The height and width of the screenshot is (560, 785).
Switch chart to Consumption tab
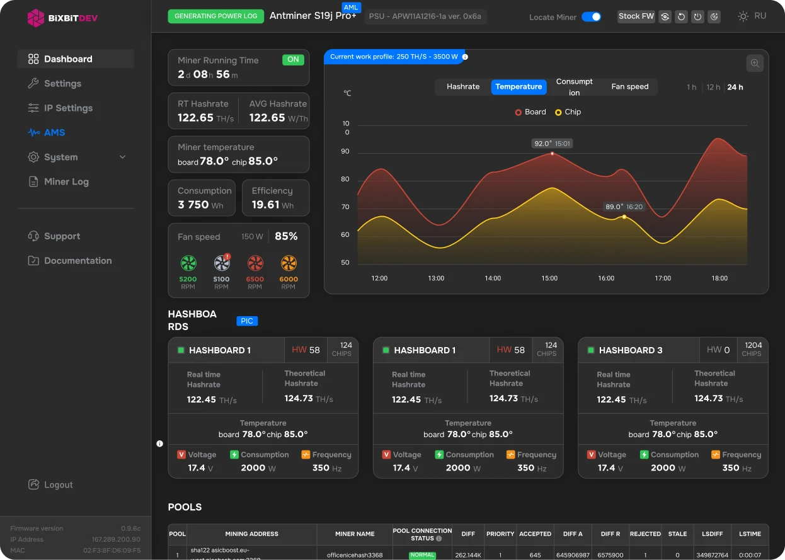575,87
